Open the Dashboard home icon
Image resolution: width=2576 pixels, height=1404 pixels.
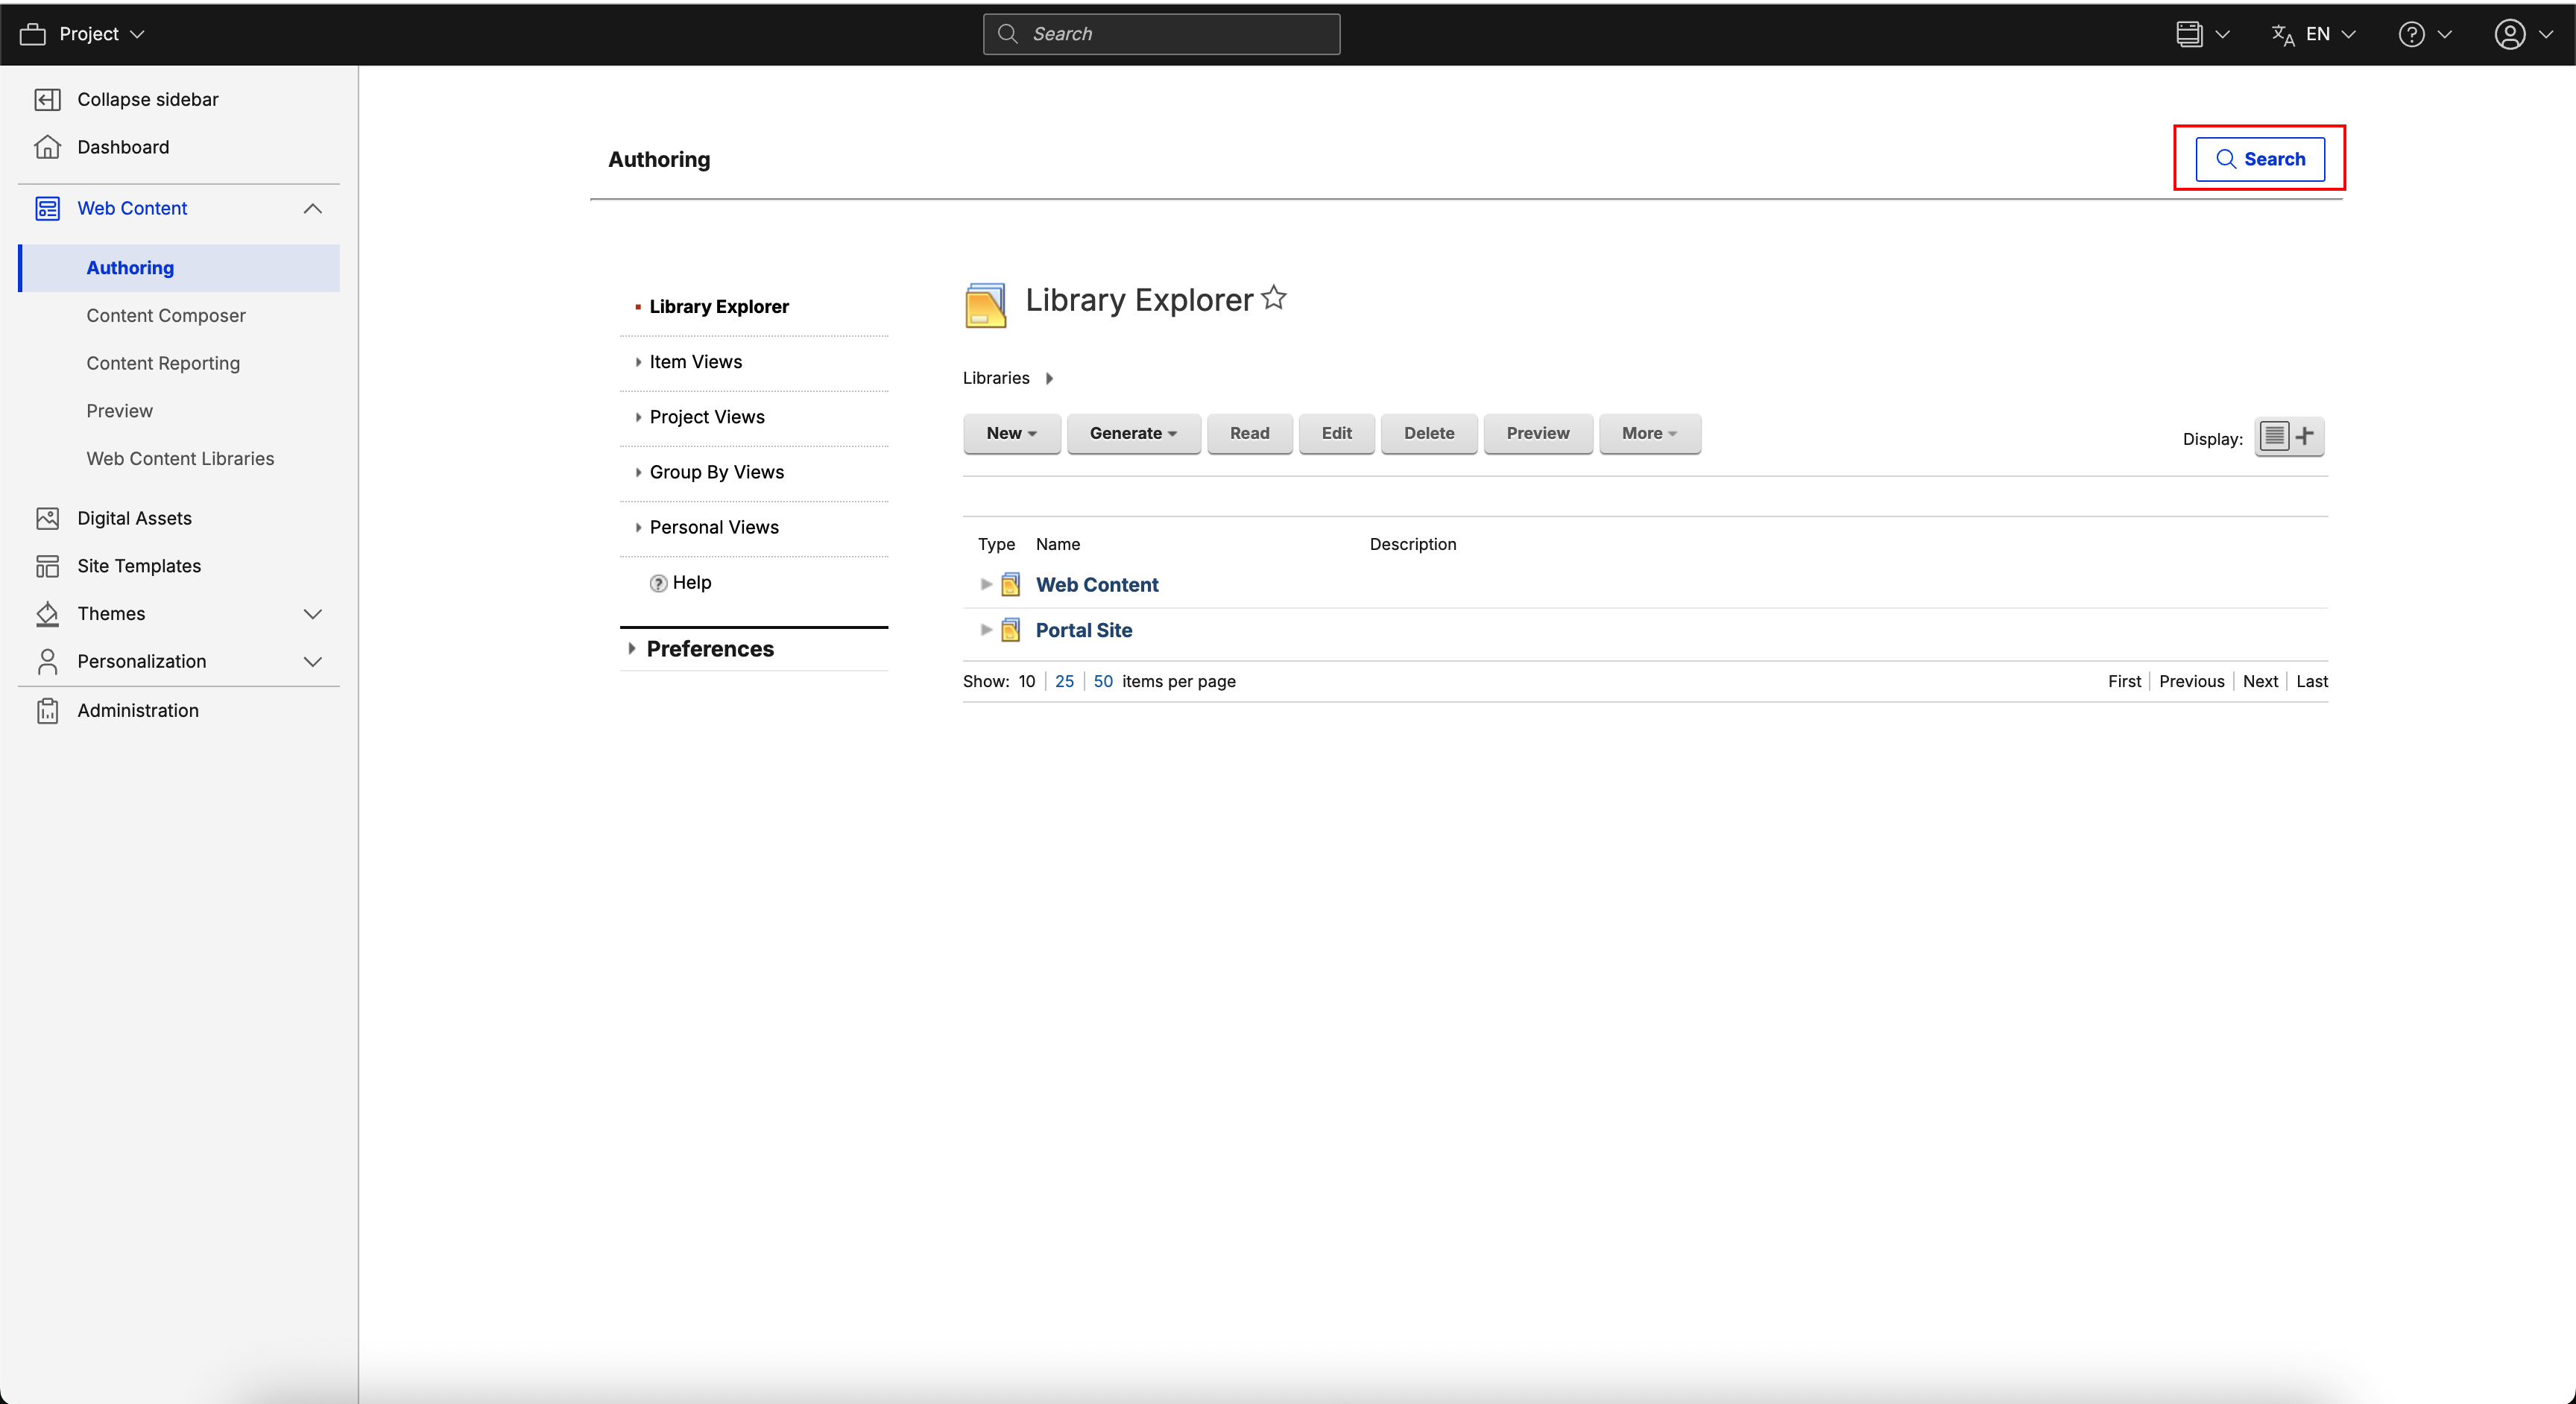tap(47, 147)
